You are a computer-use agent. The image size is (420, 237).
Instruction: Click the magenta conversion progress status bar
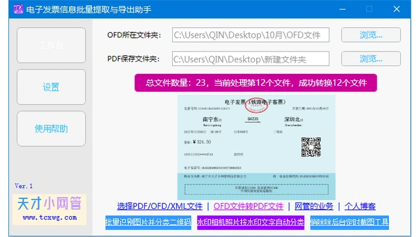256,83
